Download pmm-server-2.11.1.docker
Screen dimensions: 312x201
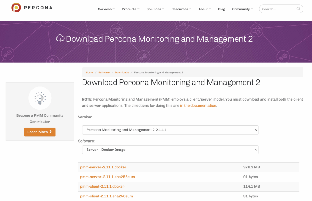[103, 167]
